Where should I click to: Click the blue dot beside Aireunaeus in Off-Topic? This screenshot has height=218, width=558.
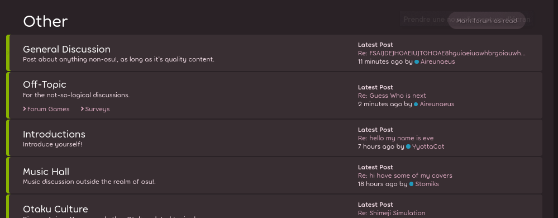point(416,104)
